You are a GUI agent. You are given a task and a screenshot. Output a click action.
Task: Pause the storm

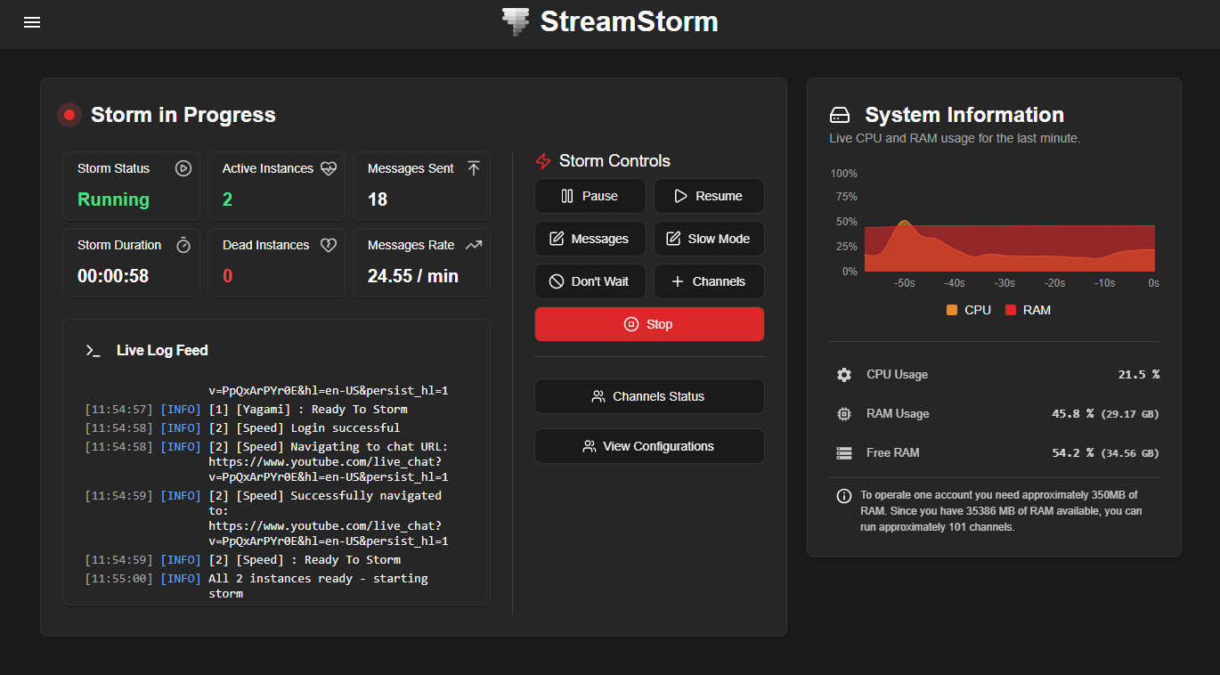tap(590, 195)
